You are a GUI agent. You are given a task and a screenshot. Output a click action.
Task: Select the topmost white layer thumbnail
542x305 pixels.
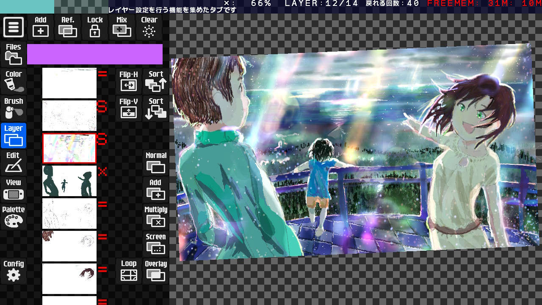69,83
